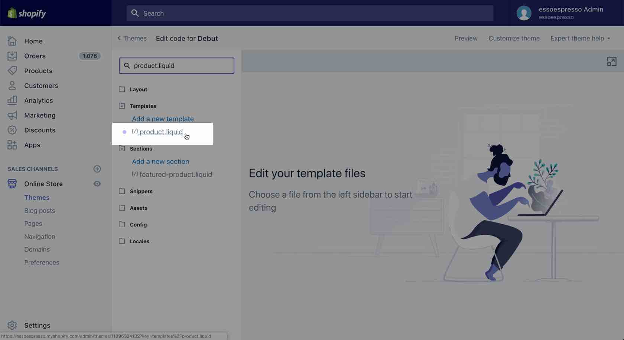The width and height of the screenshot is (624, 340).
Task: Open the product.liquid template file
Action: 161,132
